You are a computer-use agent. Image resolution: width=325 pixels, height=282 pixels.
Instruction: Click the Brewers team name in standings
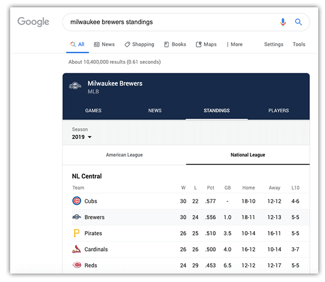coord(95,217)
